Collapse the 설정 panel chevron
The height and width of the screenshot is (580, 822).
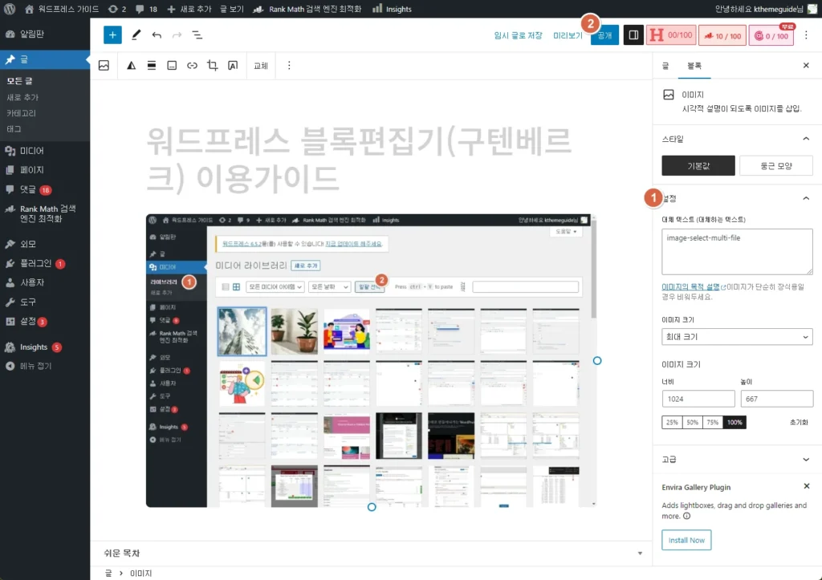pyautogui.click(x=806, y=198)
